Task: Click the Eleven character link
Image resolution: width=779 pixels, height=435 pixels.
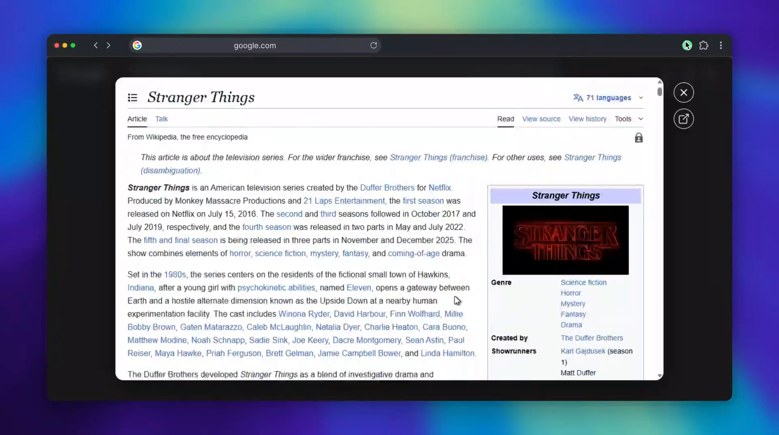Action: [359, 288]
